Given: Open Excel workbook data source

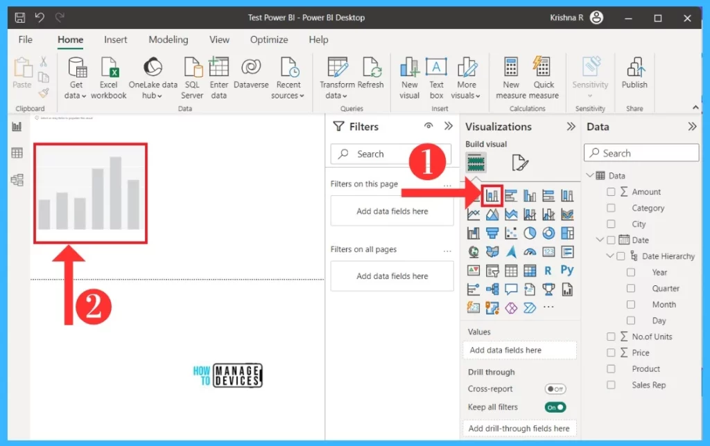Looking at the screenshot, I should pyautogui.click(x=109, y=78).
